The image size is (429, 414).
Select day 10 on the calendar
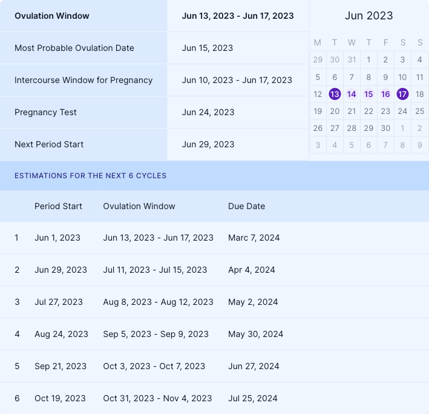coord(402,77)
